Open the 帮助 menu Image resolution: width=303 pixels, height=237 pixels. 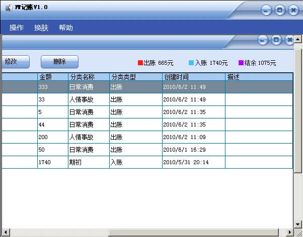pos(66,28)
